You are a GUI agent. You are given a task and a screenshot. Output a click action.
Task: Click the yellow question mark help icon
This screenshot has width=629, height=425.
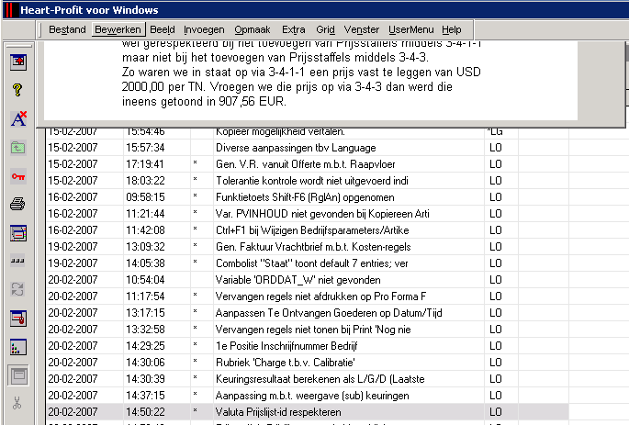pos(17,90)
